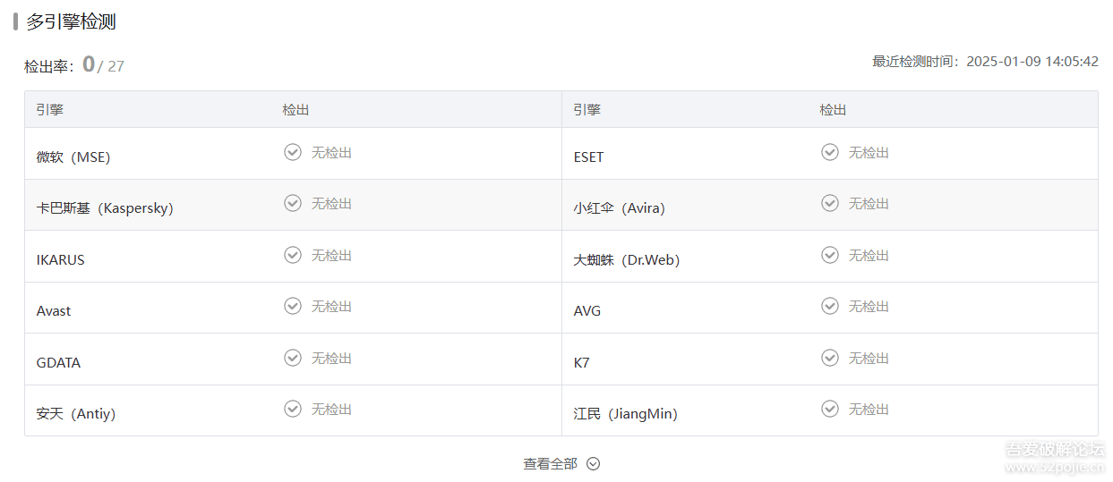Click the check icon in the AVG row
1113x482 pixels.
(x=830, y=306)
